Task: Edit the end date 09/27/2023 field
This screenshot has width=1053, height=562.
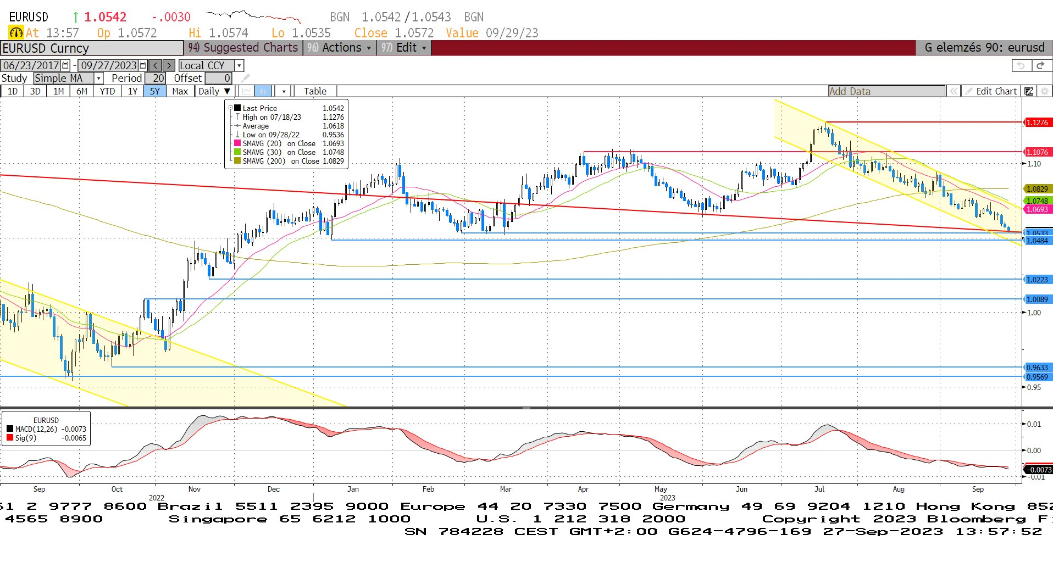Action: tap(109, 65)
